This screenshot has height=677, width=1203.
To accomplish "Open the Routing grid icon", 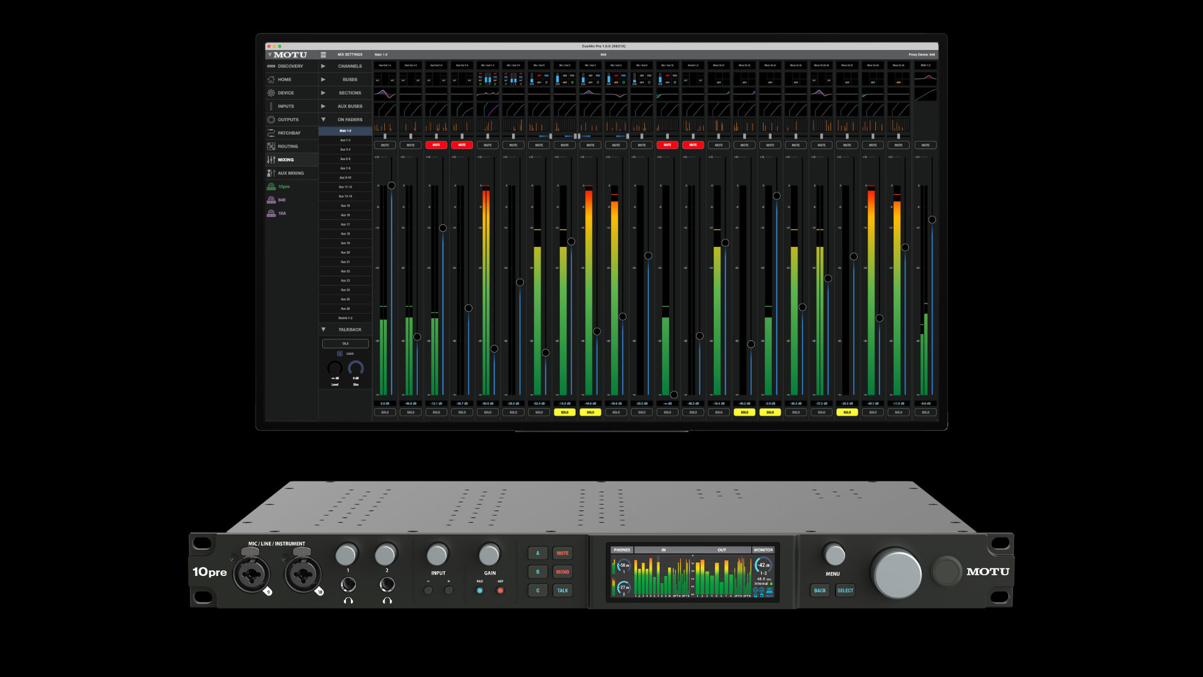I will (x=271, y=147).
